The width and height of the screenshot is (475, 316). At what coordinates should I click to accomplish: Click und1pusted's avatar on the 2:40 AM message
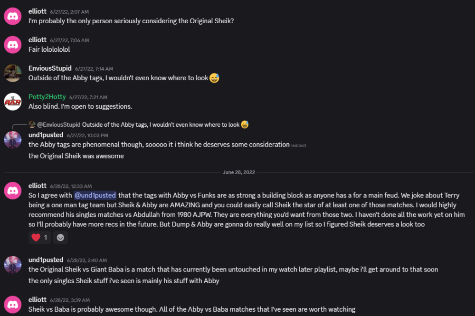(12, 264)
